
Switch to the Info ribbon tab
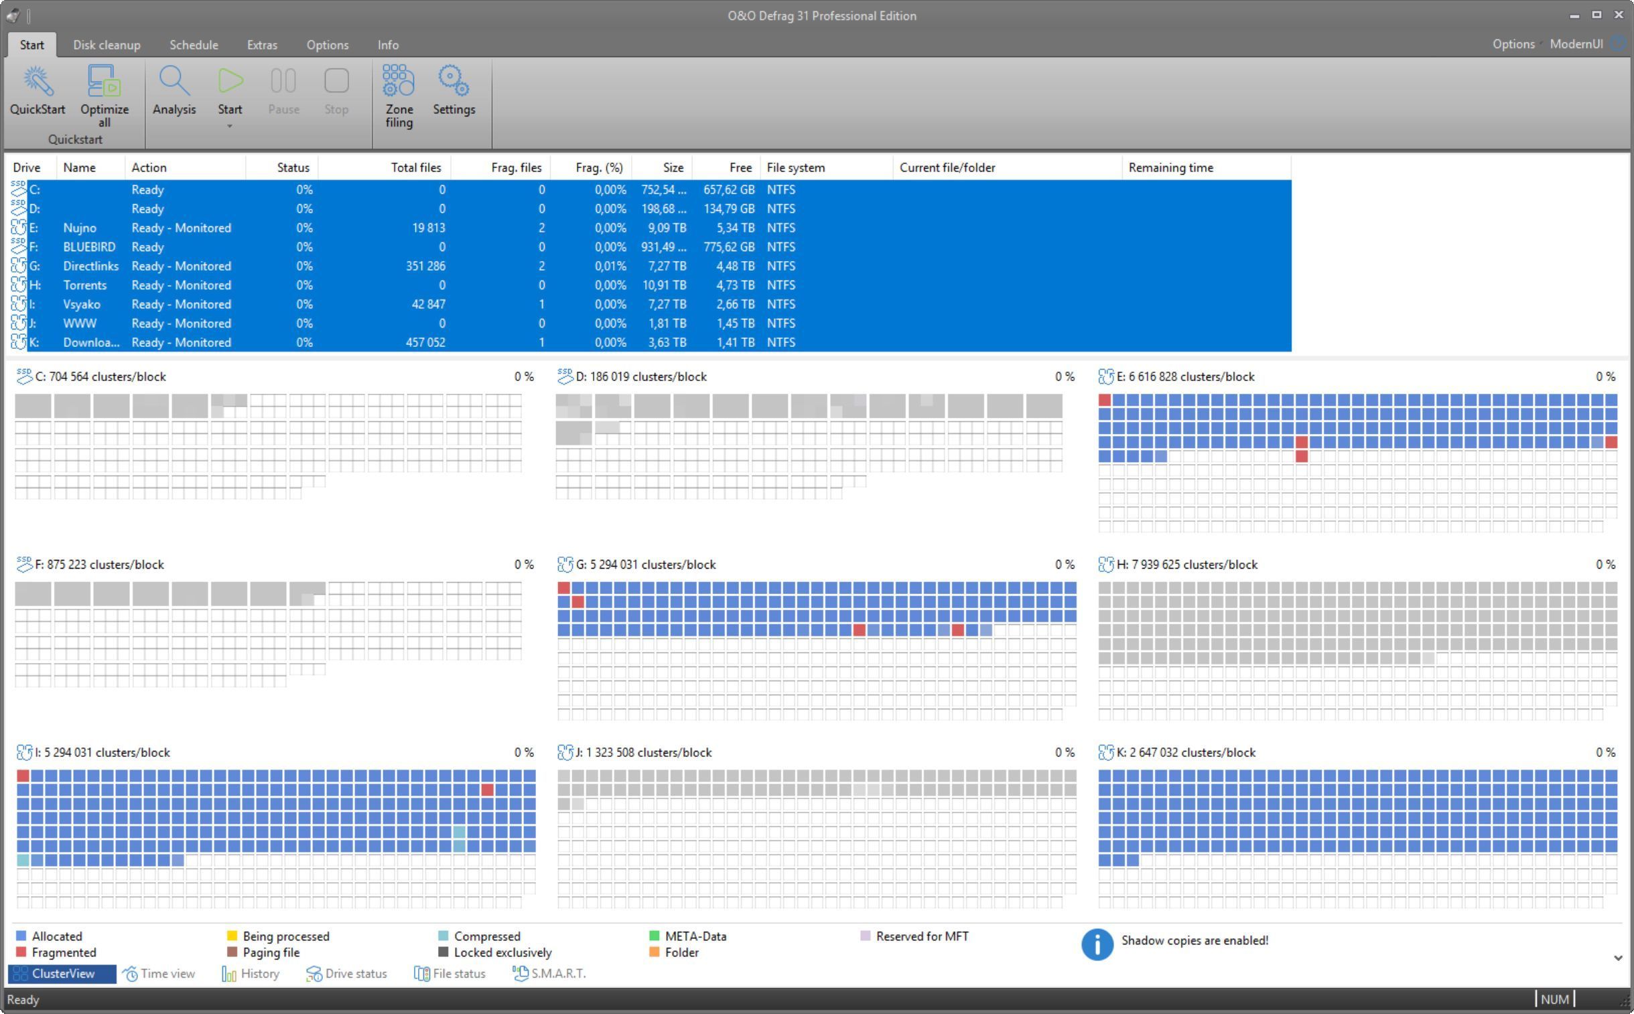[x=388, y=45]
